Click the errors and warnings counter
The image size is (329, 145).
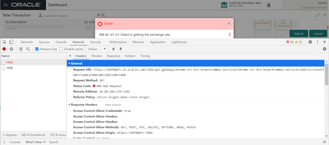(294, 42)
